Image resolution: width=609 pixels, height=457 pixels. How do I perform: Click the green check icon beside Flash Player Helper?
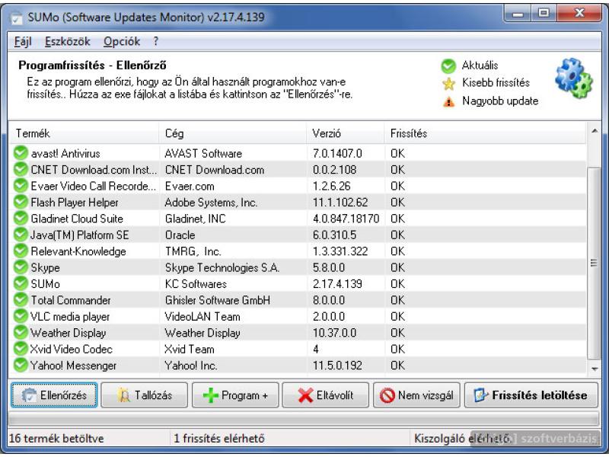(x=21, y=202)
